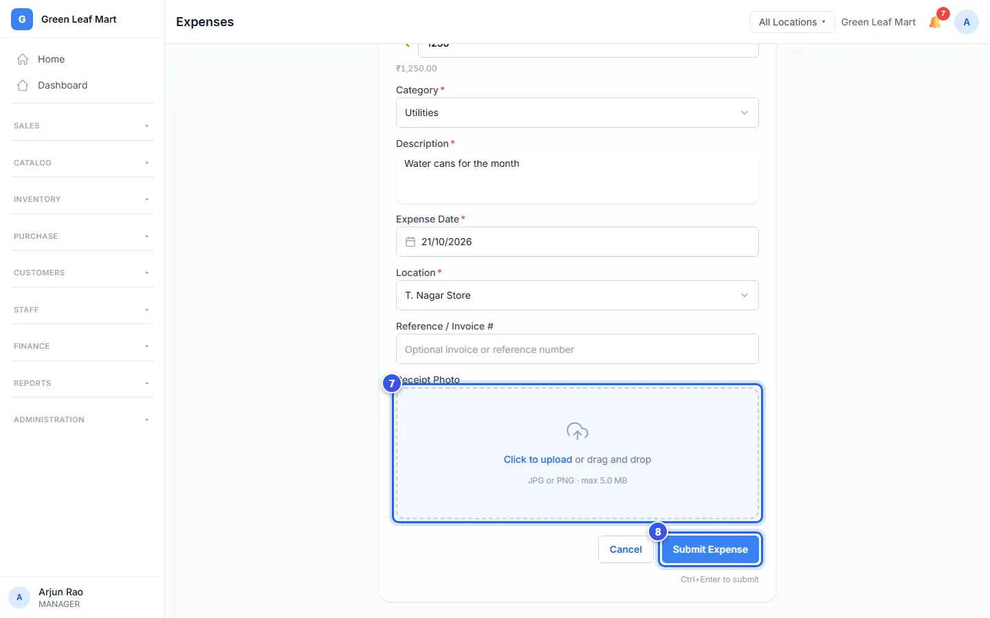Open the notifications bell icon
The width and height of the screenshot is (990, 618).
[935, 22]
